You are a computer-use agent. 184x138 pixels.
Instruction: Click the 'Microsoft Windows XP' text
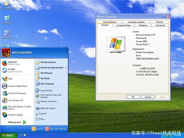click(145, 35)
